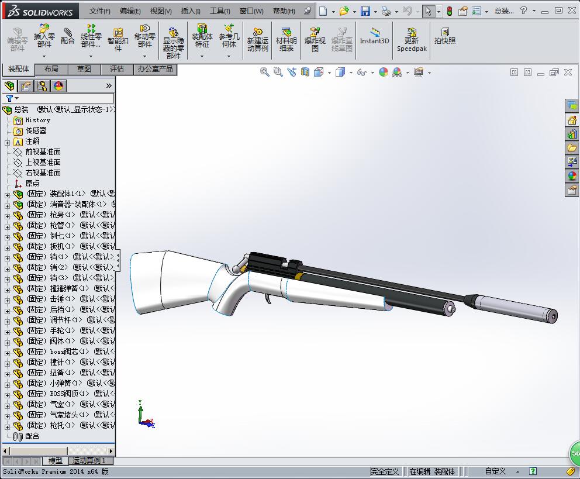Image resolution: width=580 pixels, height=479 pixels.
Task: Open the 工具(T) menu
Action: click(220, 11)
